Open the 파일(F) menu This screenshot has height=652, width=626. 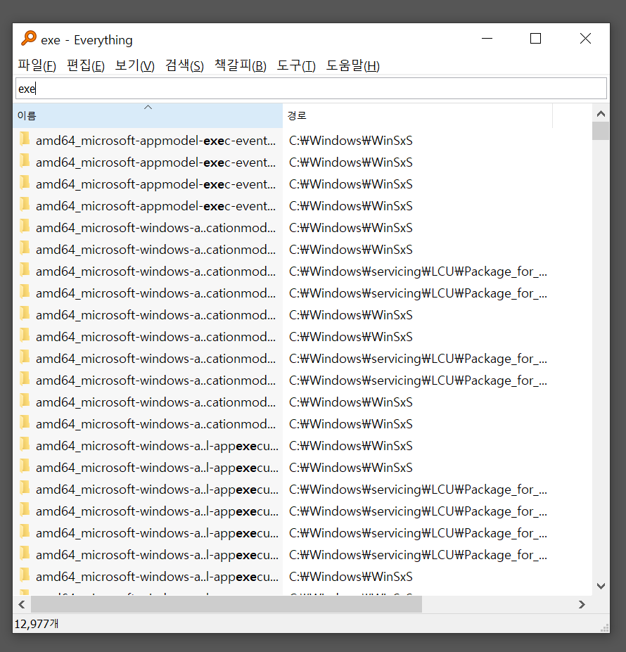click(x=37, y=65)
